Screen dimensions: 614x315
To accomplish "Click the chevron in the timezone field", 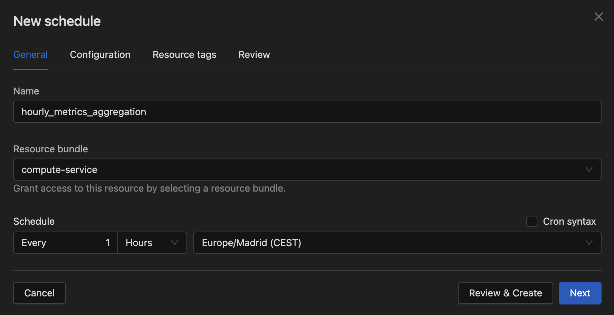I will [589, 243].
